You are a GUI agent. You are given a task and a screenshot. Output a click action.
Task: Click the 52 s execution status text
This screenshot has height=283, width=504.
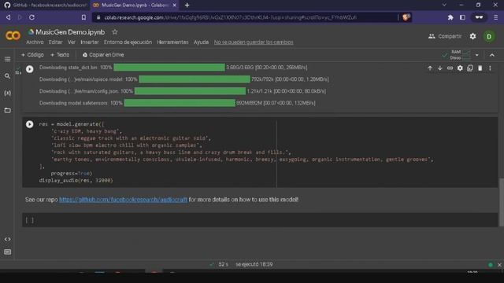(223, 264)
